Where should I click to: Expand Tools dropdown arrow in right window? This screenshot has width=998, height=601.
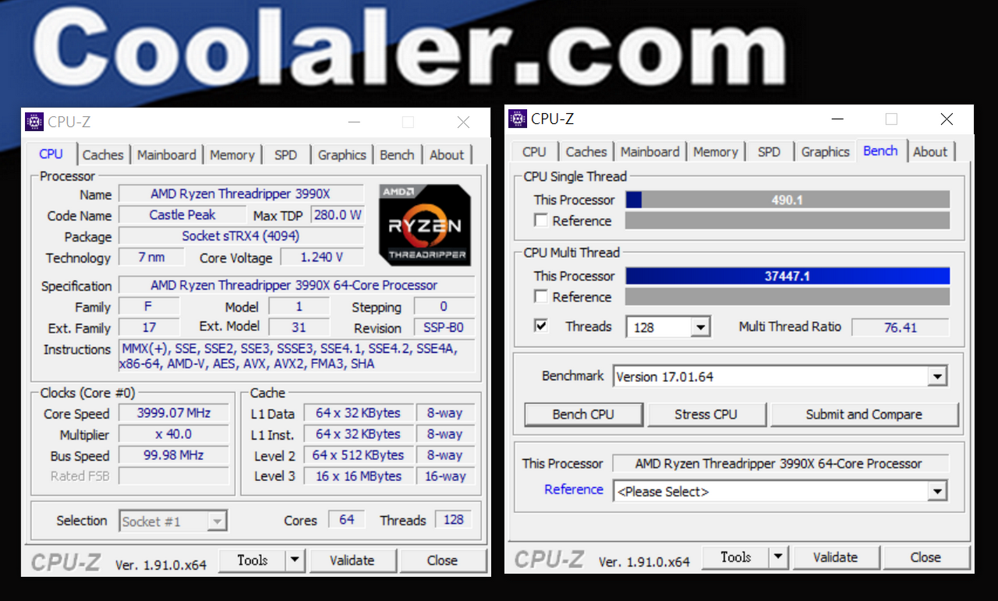click(778, 557)
